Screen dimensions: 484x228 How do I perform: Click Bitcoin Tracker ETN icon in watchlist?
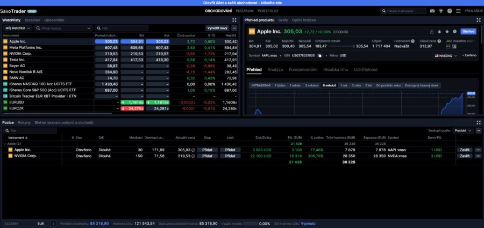[5, 96]
